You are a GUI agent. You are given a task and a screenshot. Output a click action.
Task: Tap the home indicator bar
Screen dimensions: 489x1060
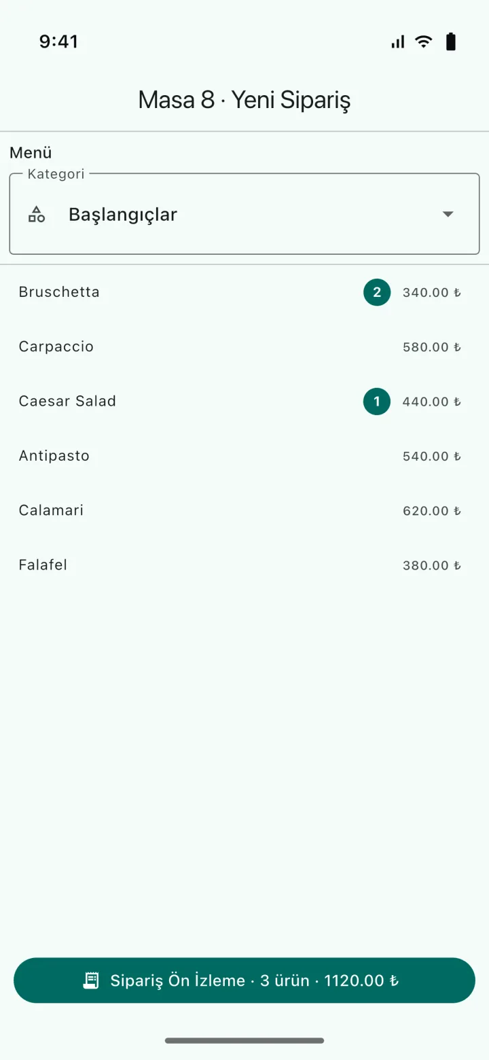244,1040
